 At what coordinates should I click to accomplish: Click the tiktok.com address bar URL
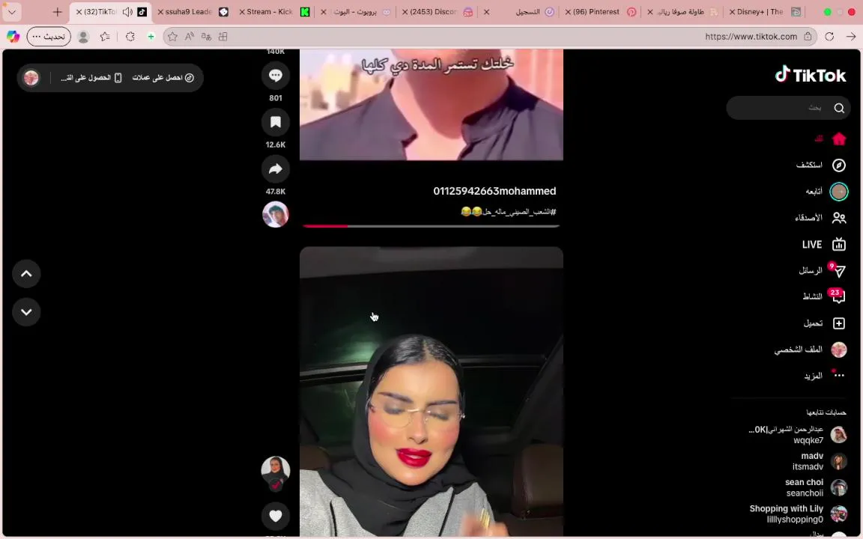(751, 36)
